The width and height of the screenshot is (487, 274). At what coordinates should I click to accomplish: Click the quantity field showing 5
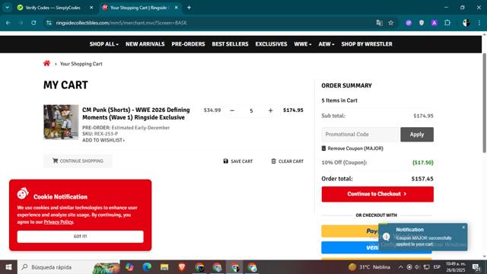(x=251, y=110)
